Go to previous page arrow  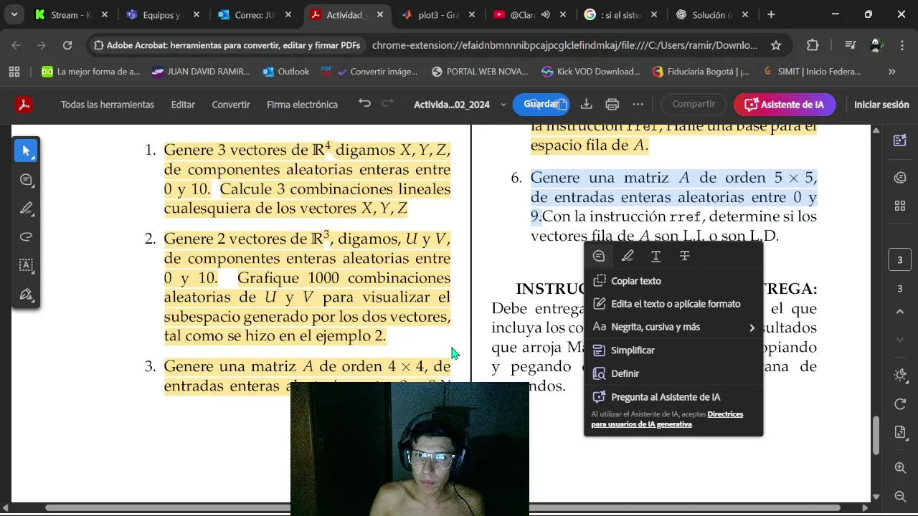900,312
